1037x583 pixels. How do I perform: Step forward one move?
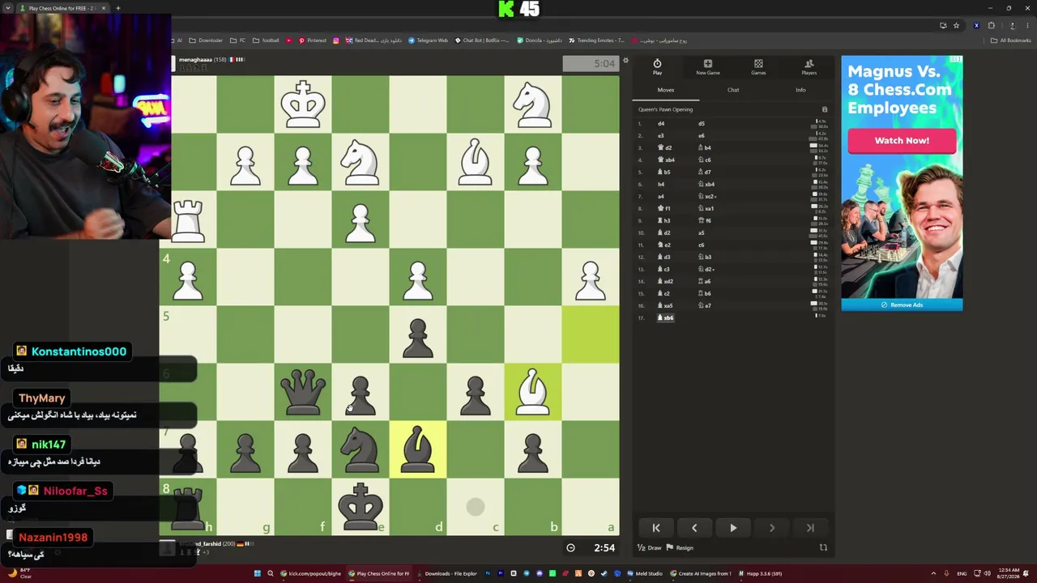771,528
